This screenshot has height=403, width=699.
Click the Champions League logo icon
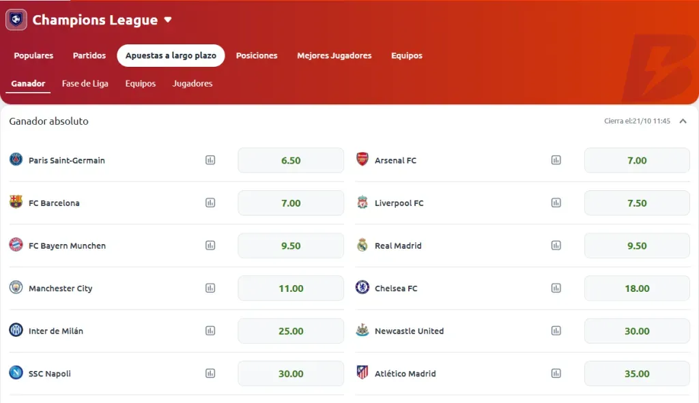[16, 20]
